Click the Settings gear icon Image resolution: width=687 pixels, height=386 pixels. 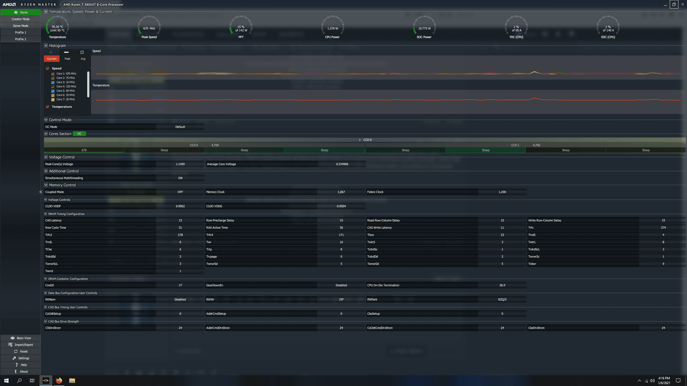click(14, 358)
